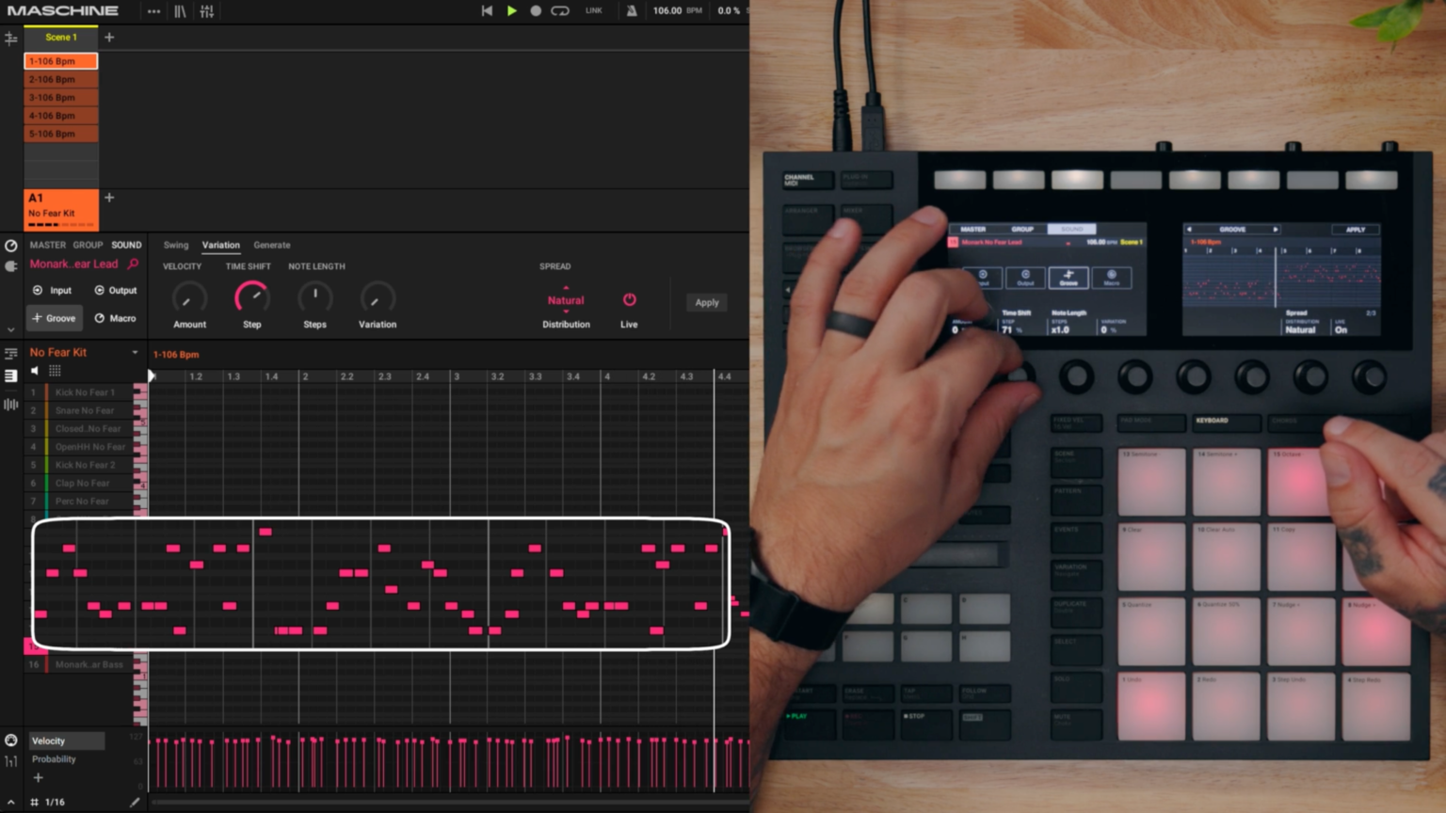
Task: Click the 106.00 BPM tempo field
Action: coord(667,11)
